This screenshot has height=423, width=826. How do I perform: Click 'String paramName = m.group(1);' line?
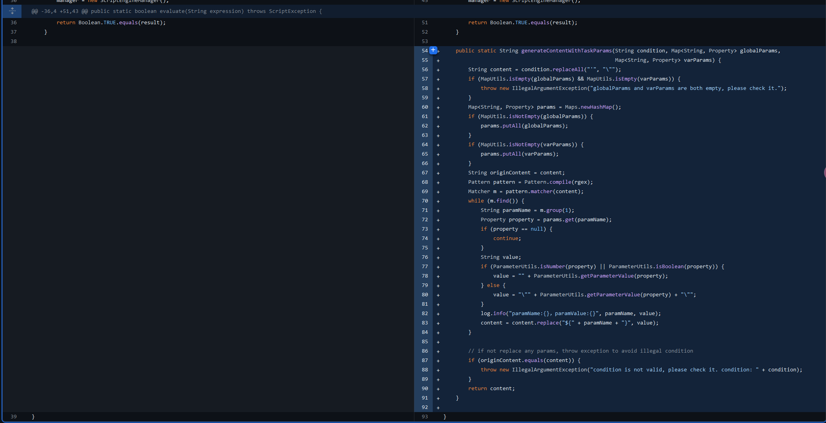pyautogui.click(x=527, y=210)
